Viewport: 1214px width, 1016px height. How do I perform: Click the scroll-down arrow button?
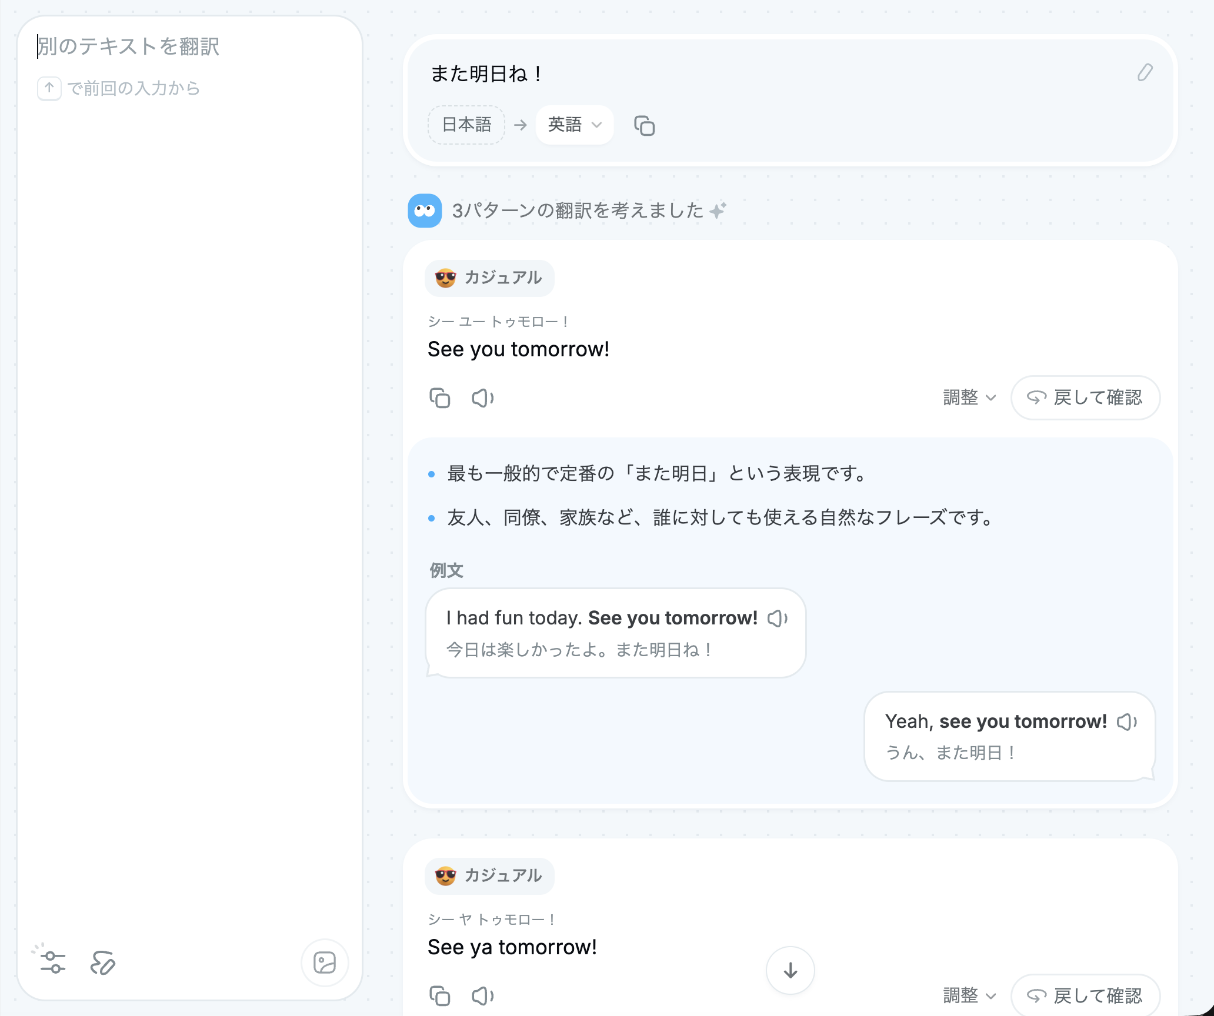tap(791, 970)
